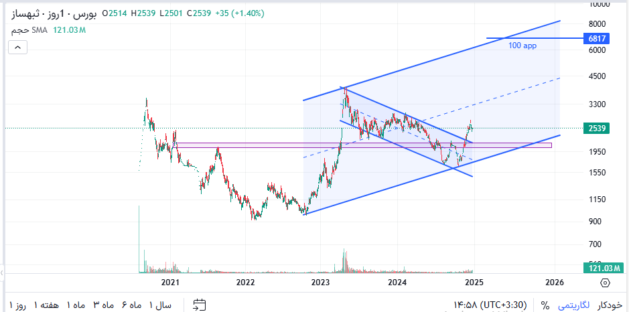Toggle the خودکار auto scale
Screen dimensions: 629x312
tap(610, 305)
